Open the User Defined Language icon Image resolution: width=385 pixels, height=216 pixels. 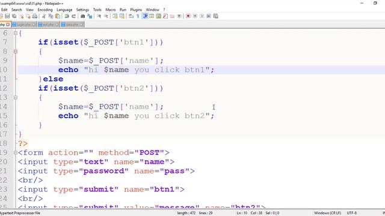(x=152, y=16)
